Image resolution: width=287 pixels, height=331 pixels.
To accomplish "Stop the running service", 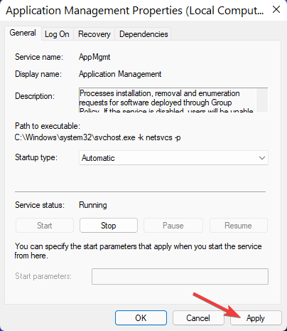I will (x=109, y=226).
